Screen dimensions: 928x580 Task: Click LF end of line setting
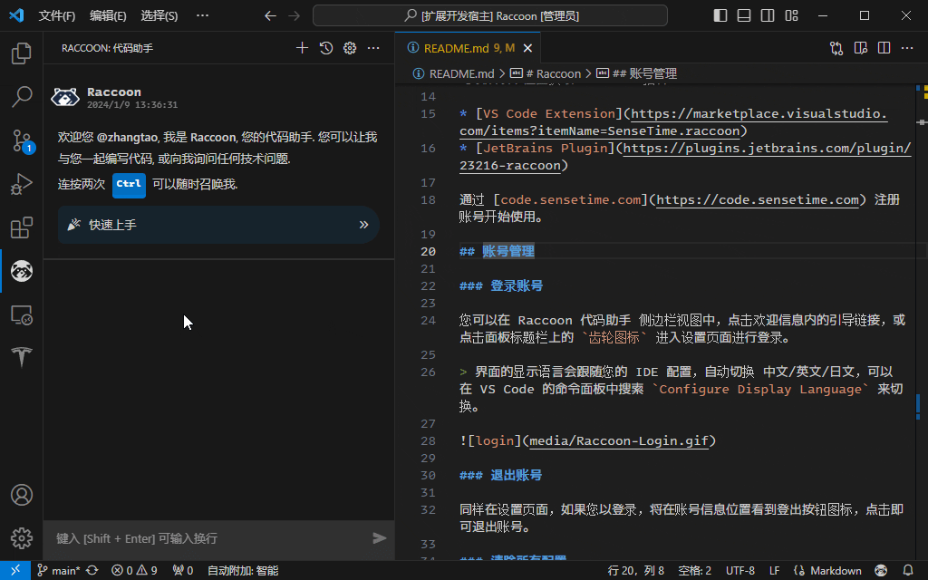(774, 571)
